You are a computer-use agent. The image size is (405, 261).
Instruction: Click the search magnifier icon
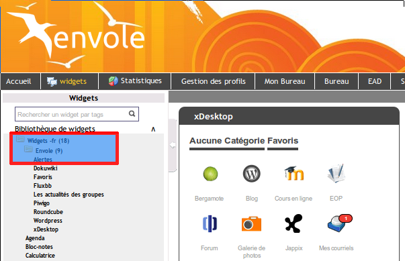(132, 114)
